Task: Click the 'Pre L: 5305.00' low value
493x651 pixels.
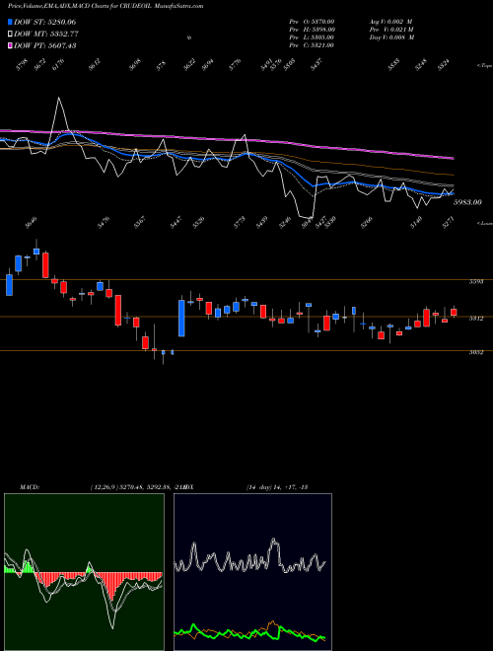Action: tap(312, 37)
